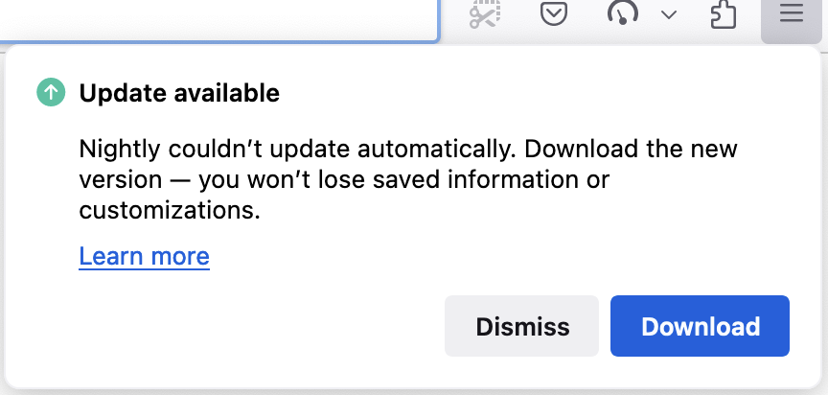Viewport: 828px width, 395px height.
Task: Click the word "customizations" in the message
Action: tap(169, 210)
